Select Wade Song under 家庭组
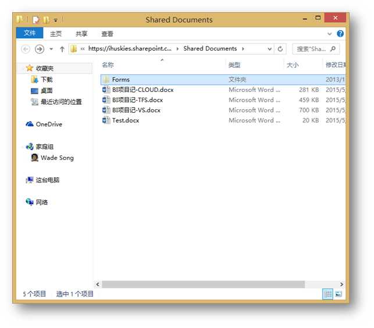Viewport: 374px width, 328px height. 57,158
